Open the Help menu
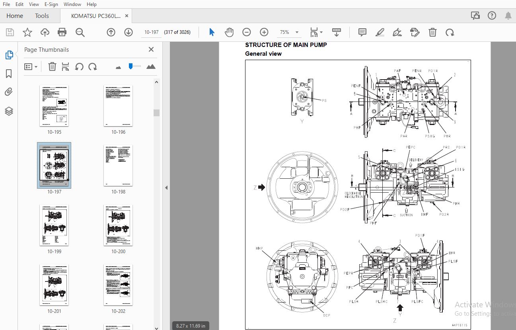Viewport: 516px width, 330px height. [x=92, y=4]
